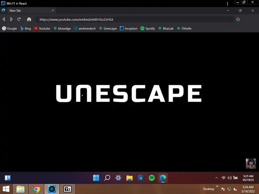This screenshot has height=194, width=259.
Task: Open File Explorer on the inner taskbar
Action: pyautogui.click(x=129, y=178)
